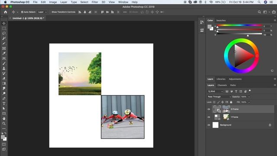The height and width of the screenshot is (156, 277).
Task: Click the Quick Mask mode icon
Action: coord(4,144)
